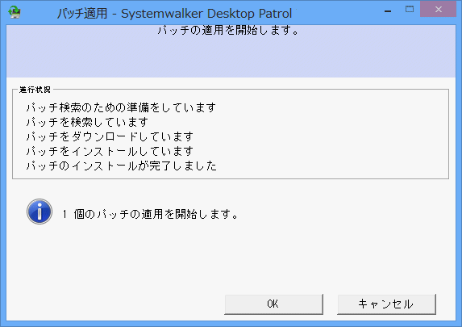Click the message 1 個のパッチの適用を開始します。
This screenshot has width=462, height=327.
(x=150, y=214)
